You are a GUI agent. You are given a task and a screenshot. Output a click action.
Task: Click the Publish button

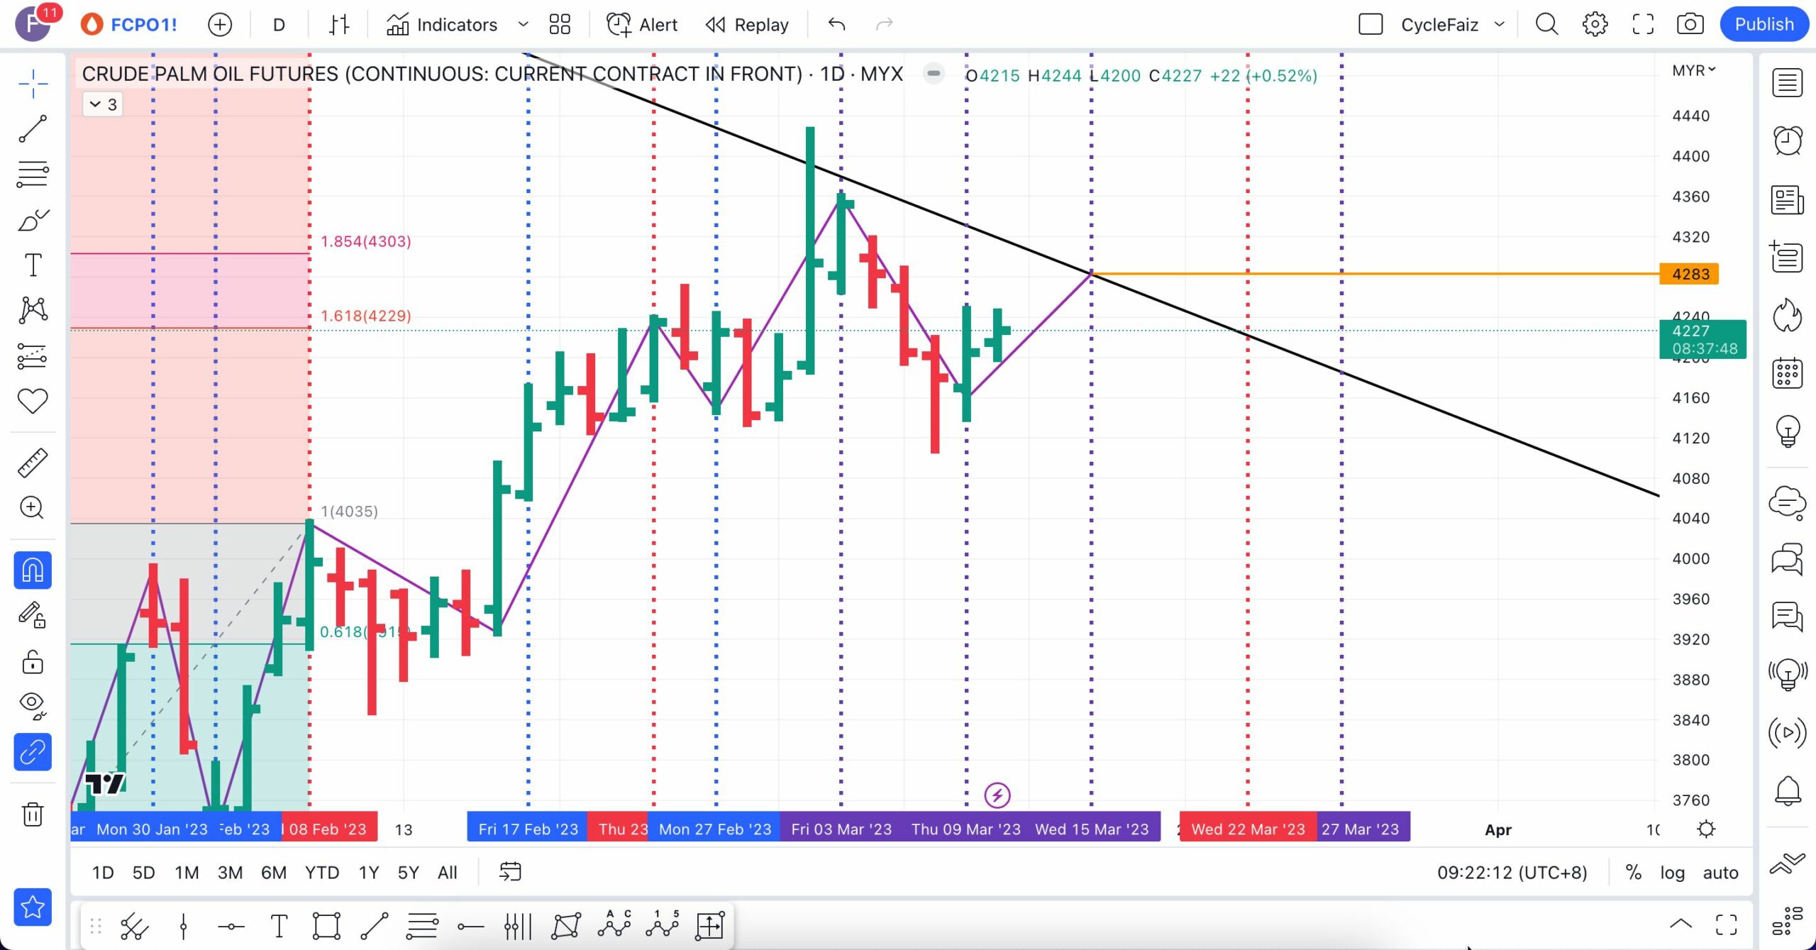point(1764,24)
